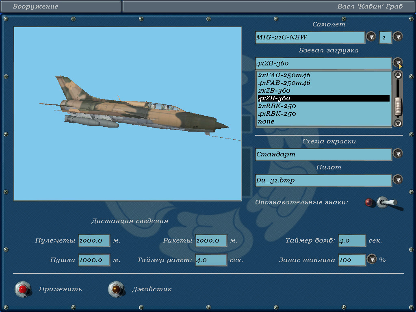The image size is (416, 312).
Task: Open the aircraft dropdown next to MIG-21U-NEW
Action: pos(371,37)
